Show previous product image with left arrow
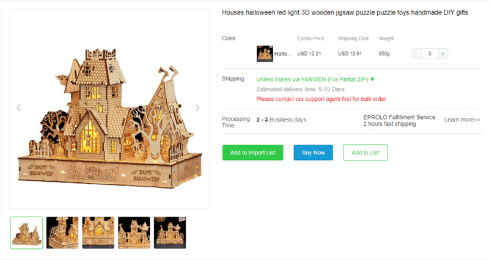This screenshot has height=260, width=489. click(19, 108)
